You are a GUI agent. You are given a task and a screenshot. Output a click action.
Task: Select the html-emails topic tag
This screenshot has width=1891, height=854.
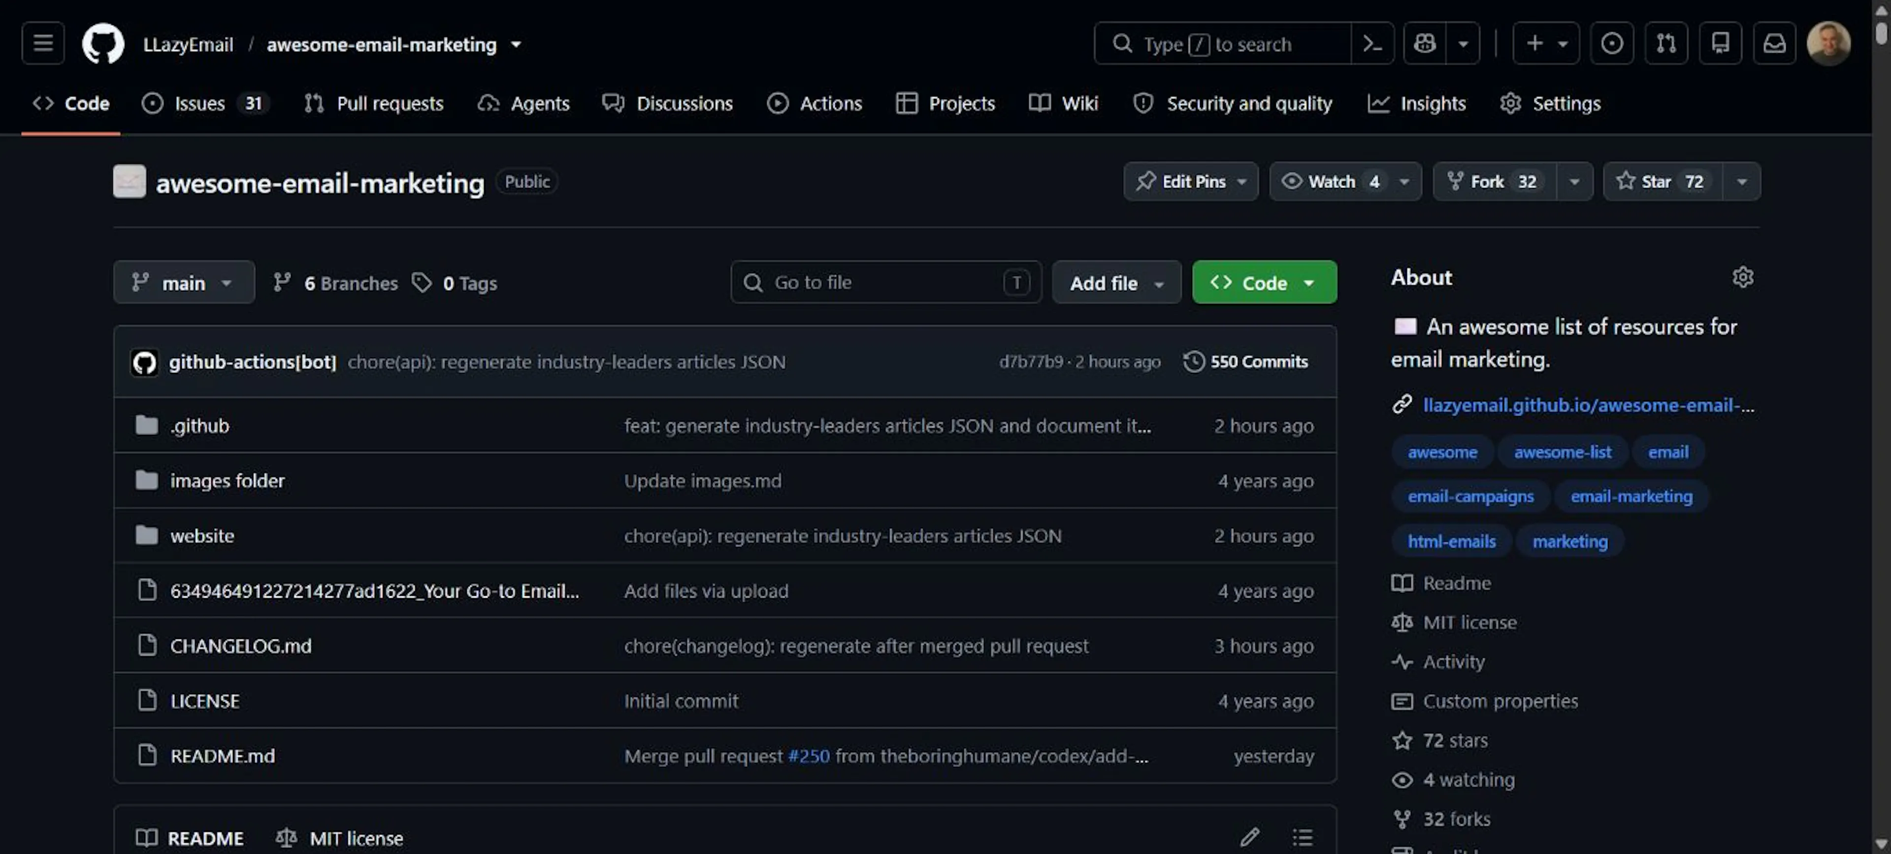tap(1451, 541)
